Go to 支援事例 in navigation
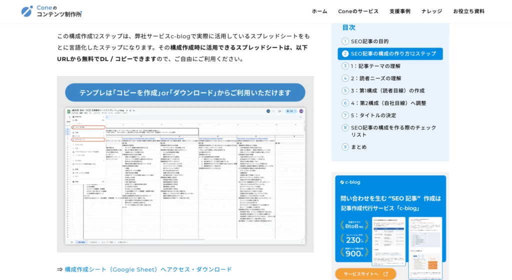This screenshot has height=280, width=512. coord(399,11)
